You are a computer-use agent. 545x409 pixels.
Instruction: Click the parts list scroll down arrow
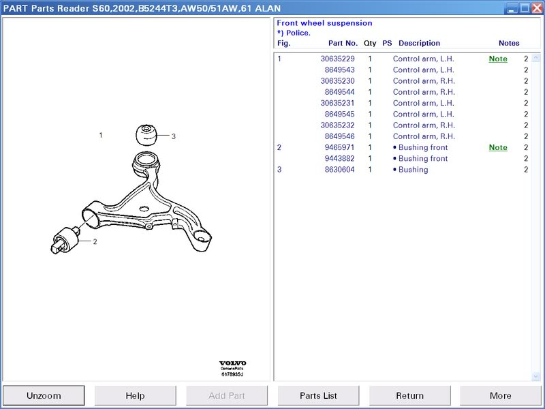(x=535, y=376)
